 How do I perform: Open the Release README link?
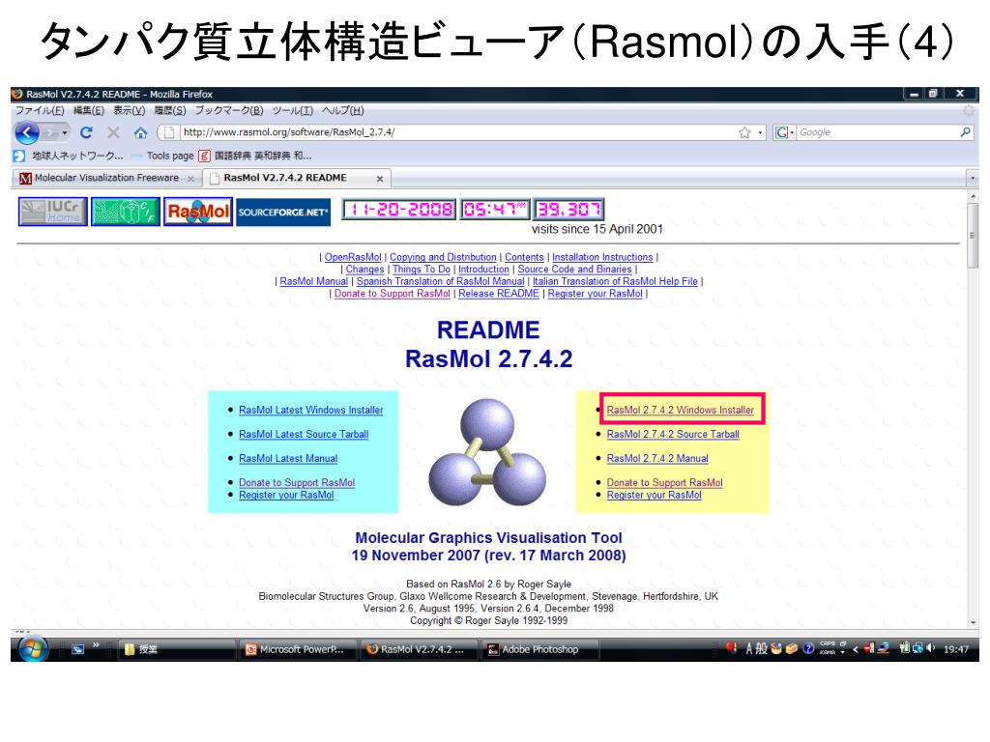(x=499, y=294)
